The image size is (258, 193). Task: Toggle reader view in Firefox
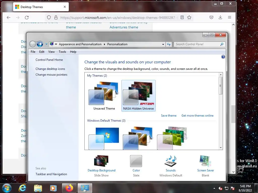pos(182,17)
